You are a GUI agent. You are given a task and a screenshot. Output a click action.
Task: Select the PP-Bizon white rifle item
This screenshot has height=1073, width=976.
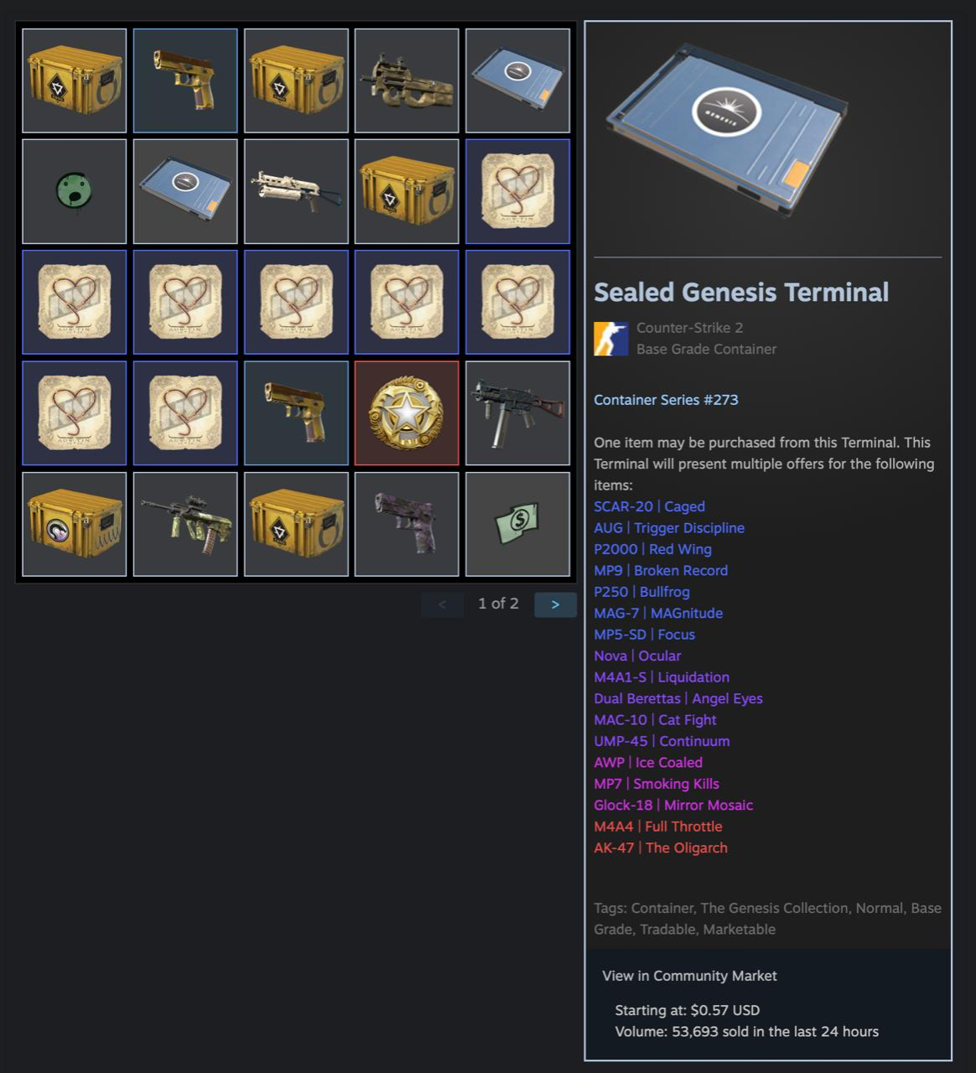[x=296, y=191]
